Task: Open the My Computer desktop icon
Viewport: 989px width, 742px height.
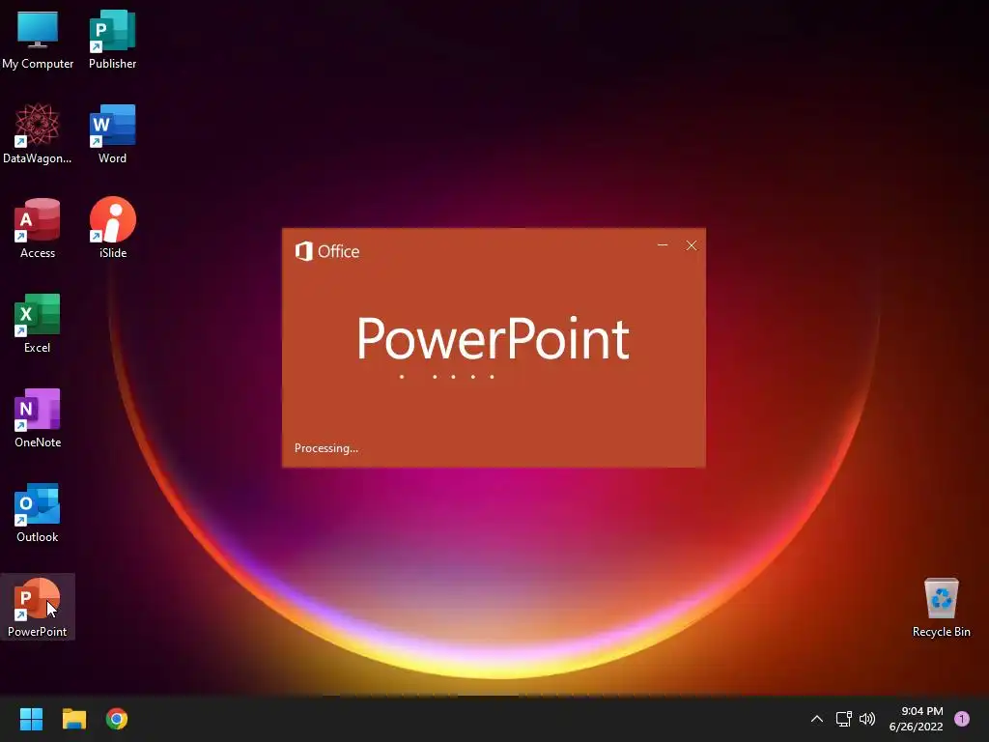Action: click(38, 39)
